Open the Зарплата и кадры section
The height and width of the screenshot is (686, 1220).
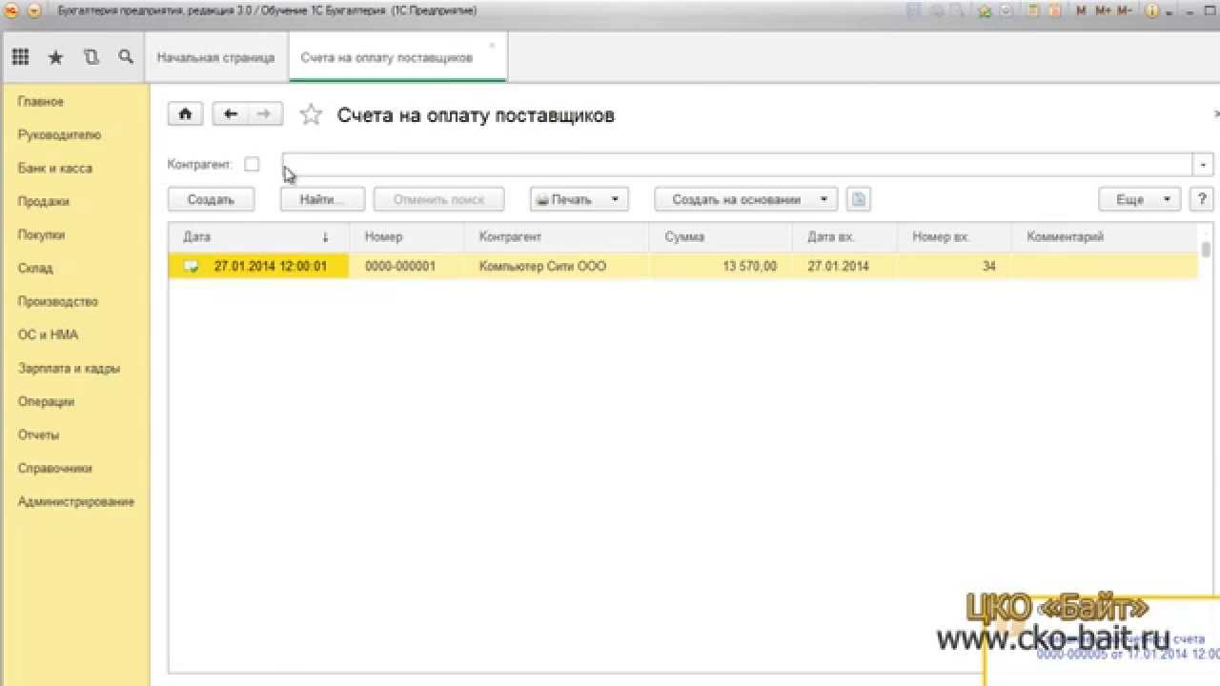click(x=69, y=368)
